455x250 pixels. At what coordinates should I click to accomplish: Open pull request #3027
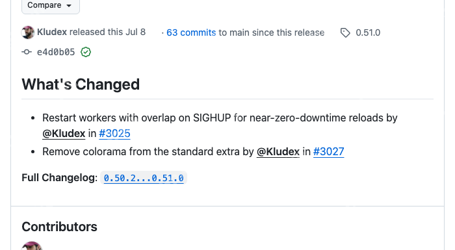coord(329,152)
